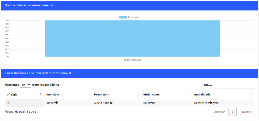Select the SC cell in the table
This screenshot has height=121, width=259.
coord(24,103)
